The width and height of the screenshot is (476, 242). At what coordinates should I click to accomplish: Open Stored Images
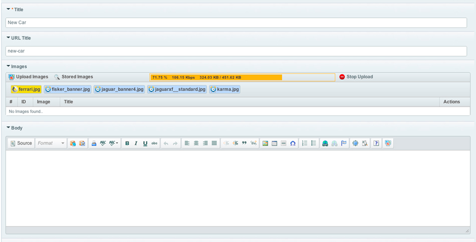point(74,77)
